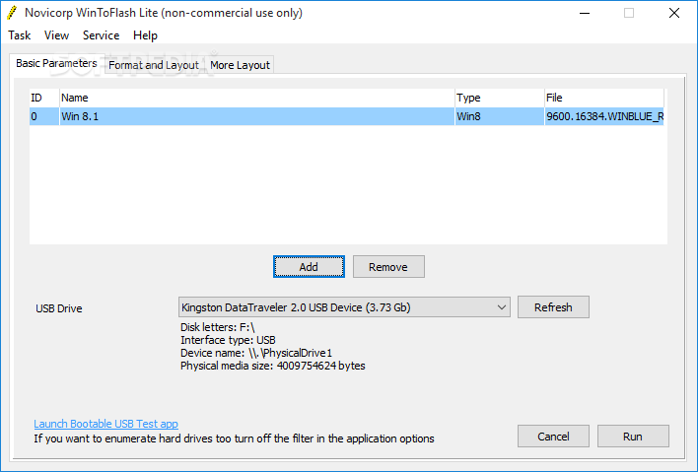Close the WinToFlash window
The width and height of the screenshot is (698, 472).
pos(674,14)
